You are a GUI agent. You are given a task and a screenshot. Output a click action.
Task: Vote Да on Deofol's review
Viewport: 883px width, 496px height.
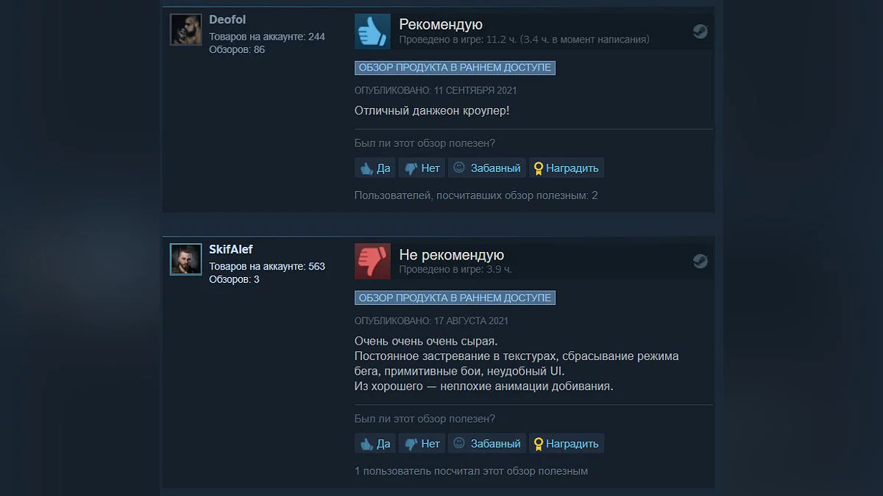pos(375,168)
